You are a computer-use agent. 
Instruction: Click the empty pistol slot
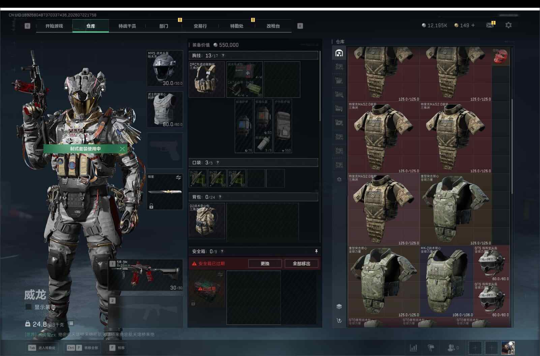165,151
